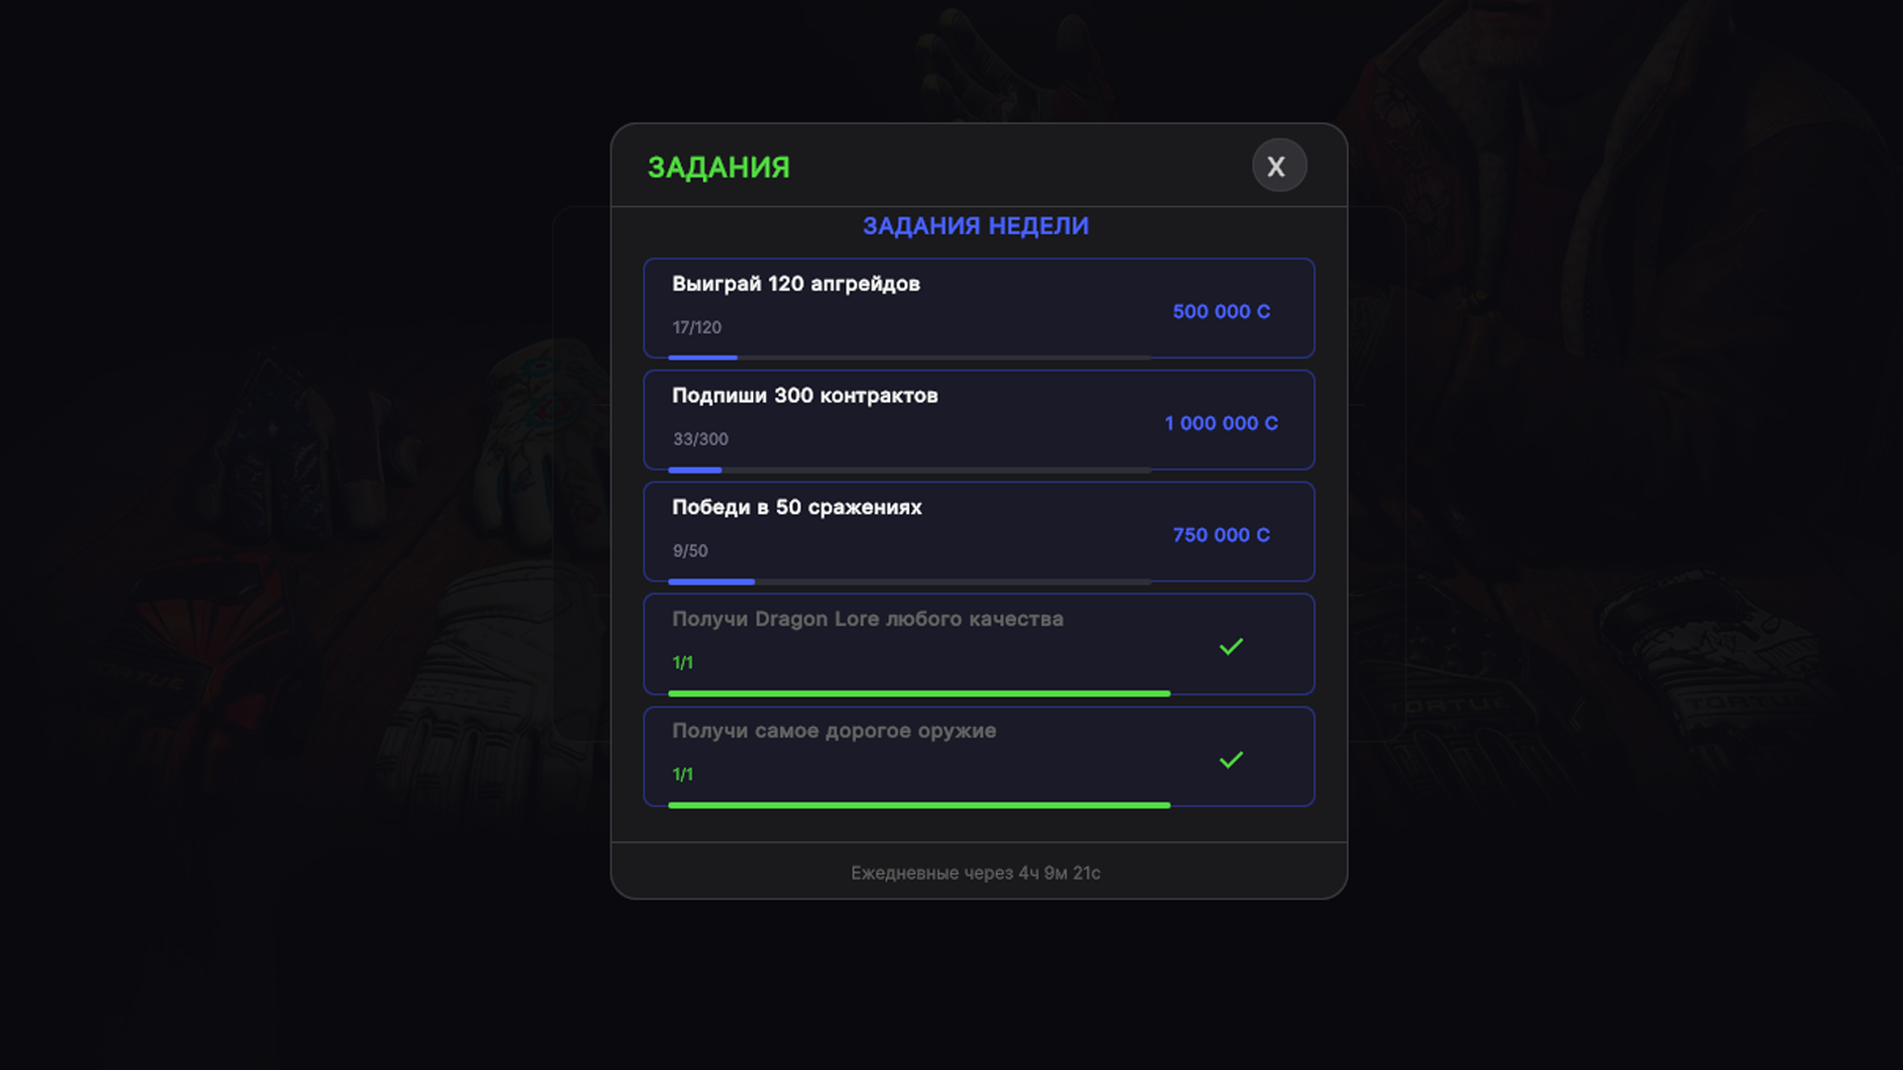Select the 1 000 000 C reward label
1903x1070 pixels.
tap(1220, 423)
